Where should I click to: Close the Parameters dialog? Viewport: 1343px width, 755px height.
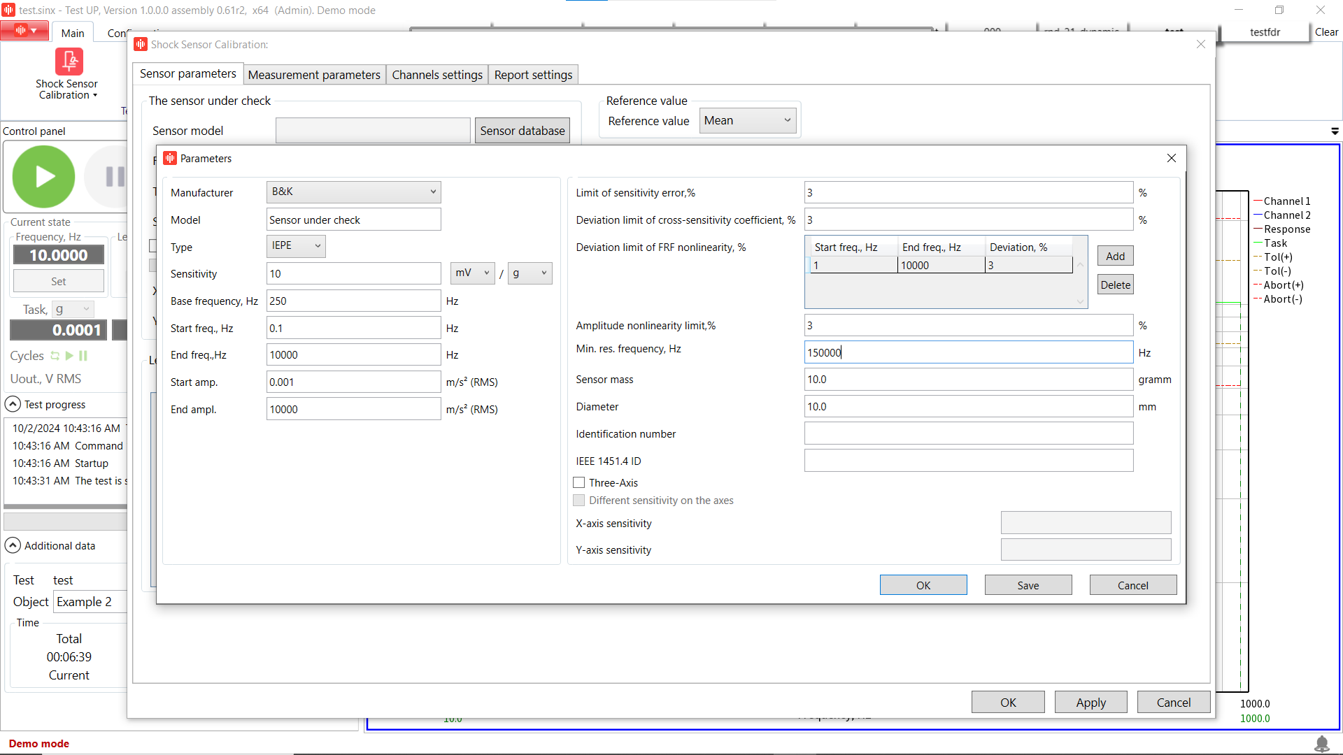click(1172, 158)
